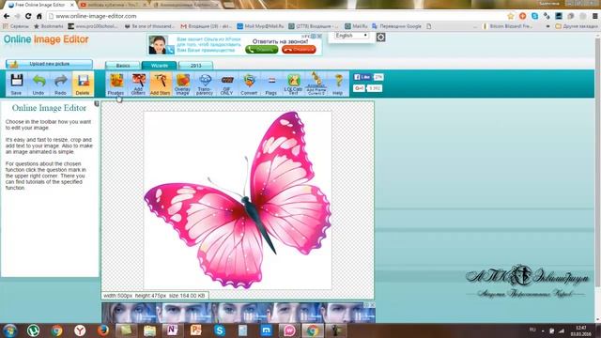The height and width of the screenshot is (338, 601).
Task: Click the Google +1 button
Action: tap(359, 88)
